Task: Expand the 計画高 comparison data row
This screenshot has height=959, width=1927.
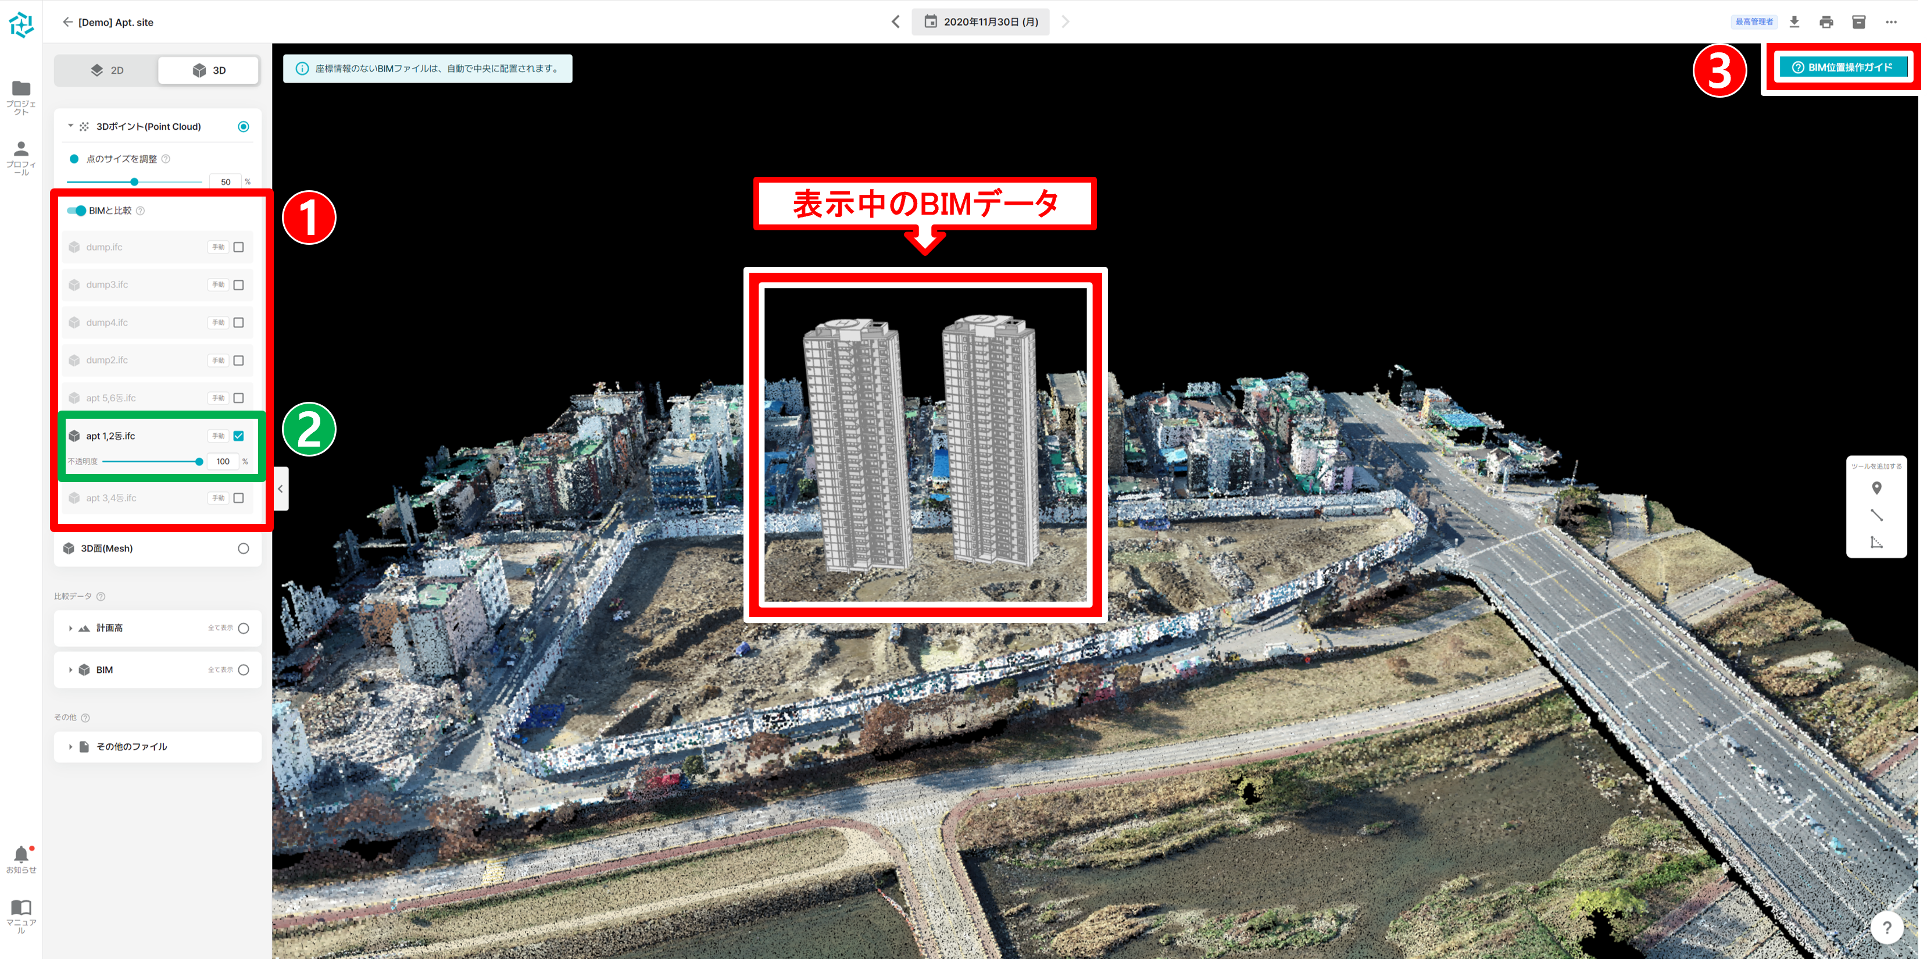Action: (70, 628)
